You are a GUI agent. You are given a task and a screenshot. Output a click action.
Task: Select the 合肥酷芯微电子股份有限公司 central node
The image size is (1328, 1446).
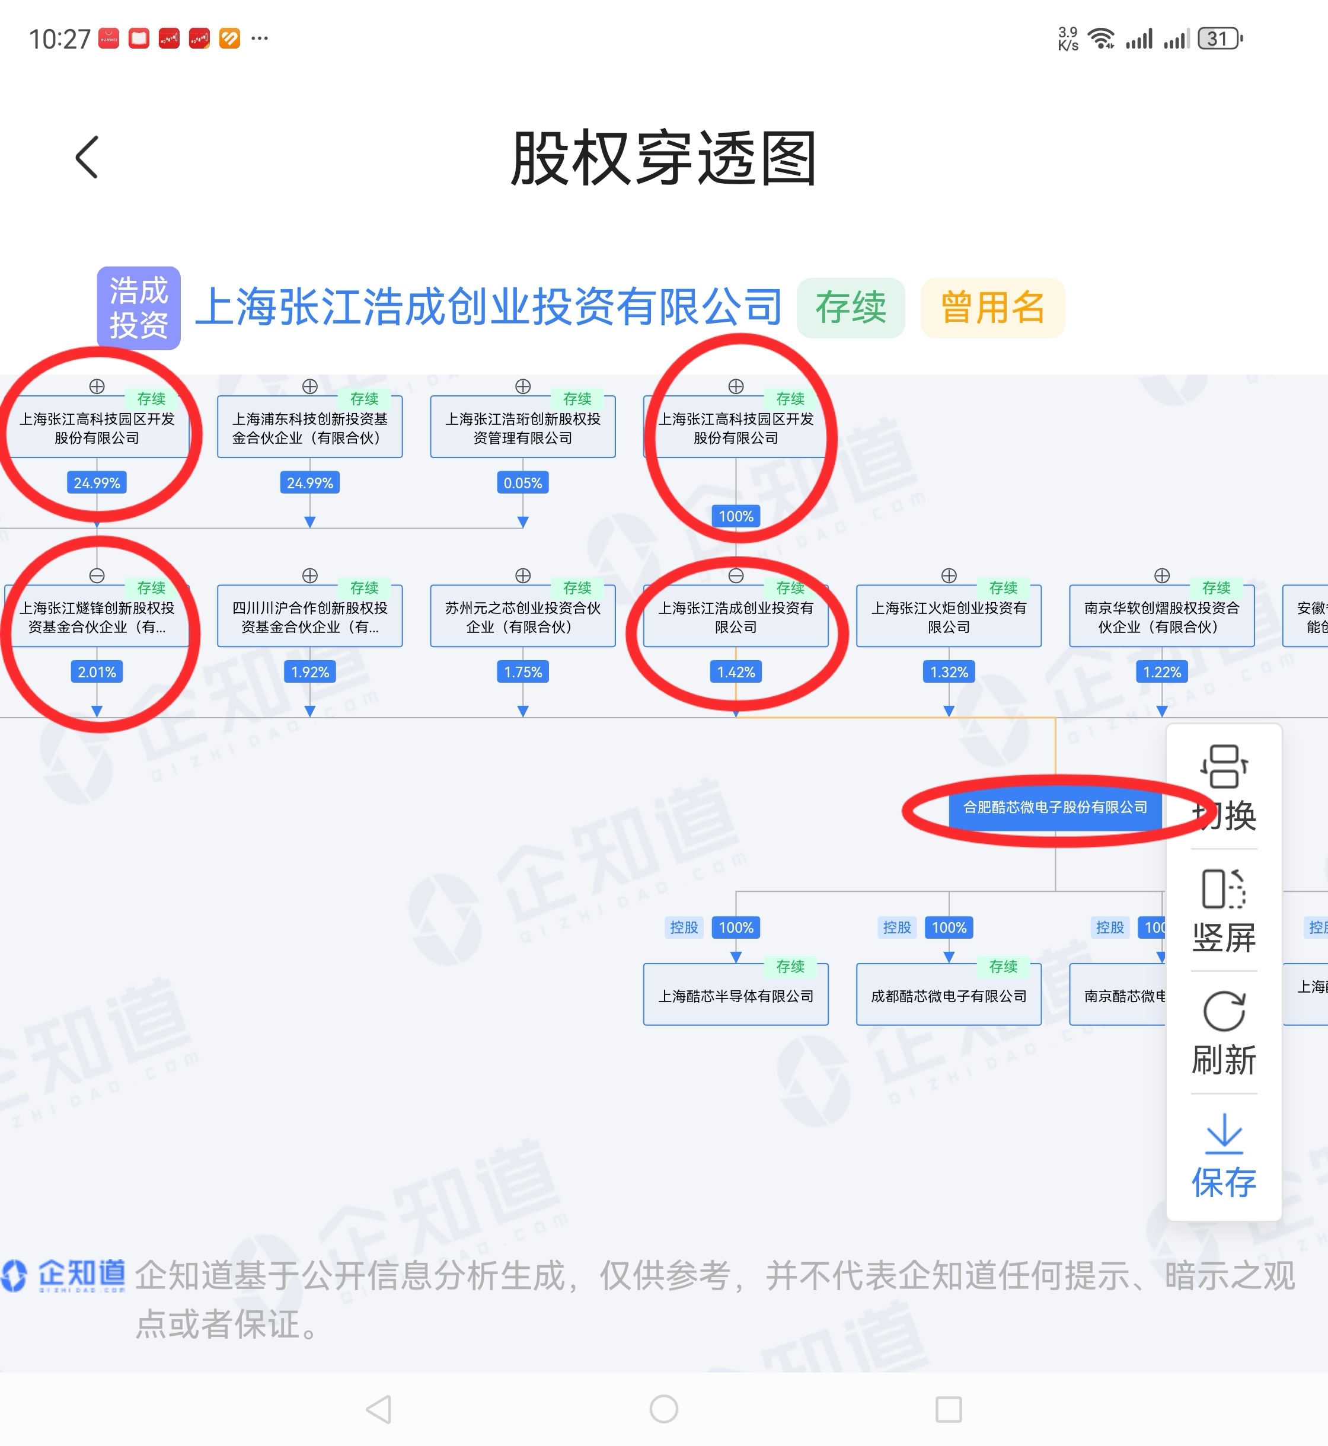1055,807
